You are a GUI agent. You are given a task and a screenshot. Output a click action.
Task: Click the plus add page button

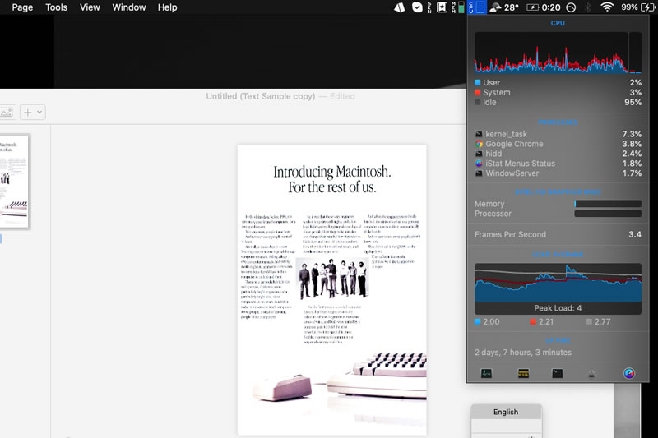pyautogui.click(x=28, y=113)
